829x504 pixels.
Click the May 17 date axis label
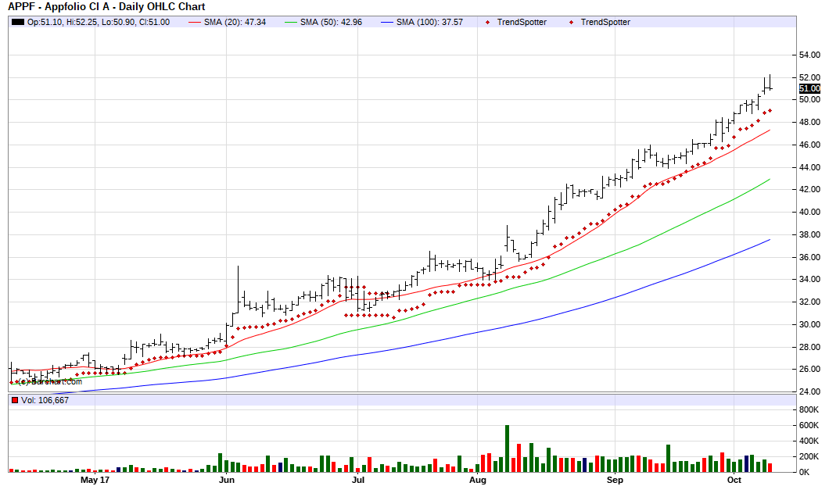pos(95,480)
